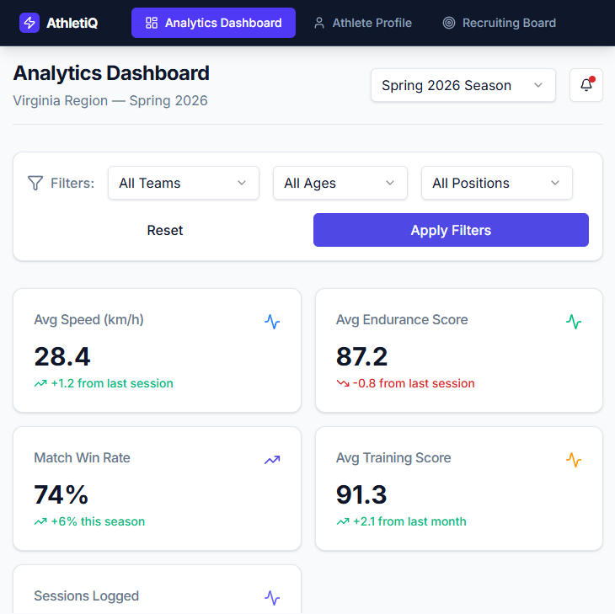Click the downward trend arrow beside -0.8

(x=343, y=383)
